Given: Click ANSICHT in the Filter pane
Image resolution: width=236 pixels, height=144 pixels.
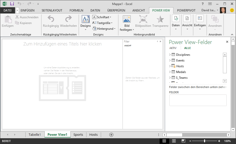Looking at the screenshot, I should click(x=128, y=46).
